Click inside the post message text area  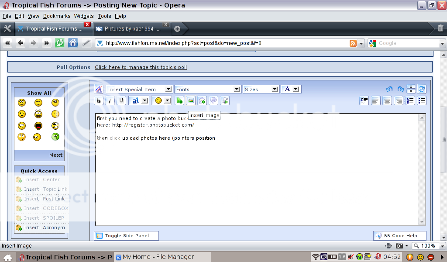coord(257,169)
